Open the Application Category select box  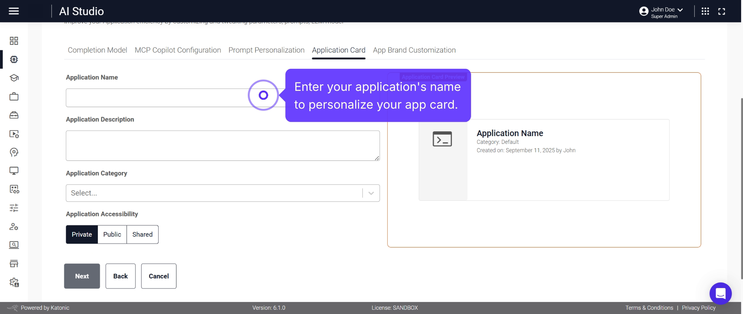[223, 193]
